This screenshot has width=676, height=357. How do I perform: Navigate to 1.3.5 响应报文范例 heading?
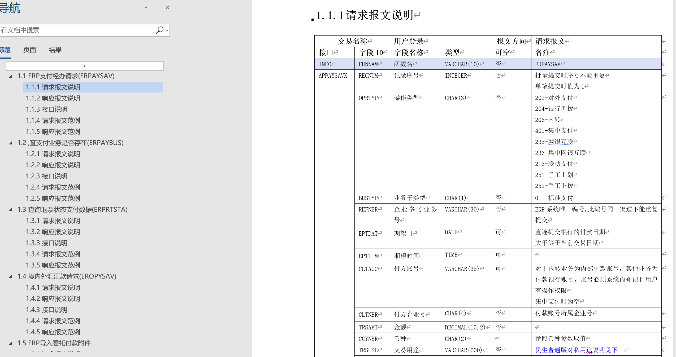53,265
